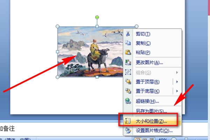Click the Cut scissors icon
Viewport: 210px width, 140px height.
point(128,34)
